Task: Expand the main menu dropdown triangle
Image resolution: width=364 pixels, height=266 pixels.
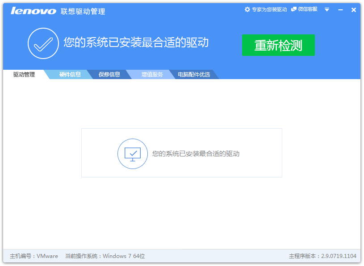Action: pyautogui.click(x=327, y=9)
